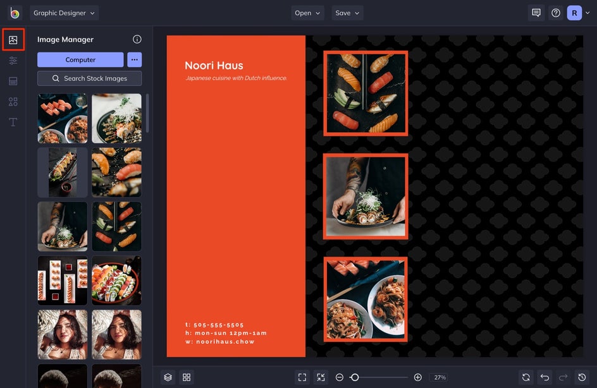
Task: Redo the last action
Action: (x=563, y=377)
